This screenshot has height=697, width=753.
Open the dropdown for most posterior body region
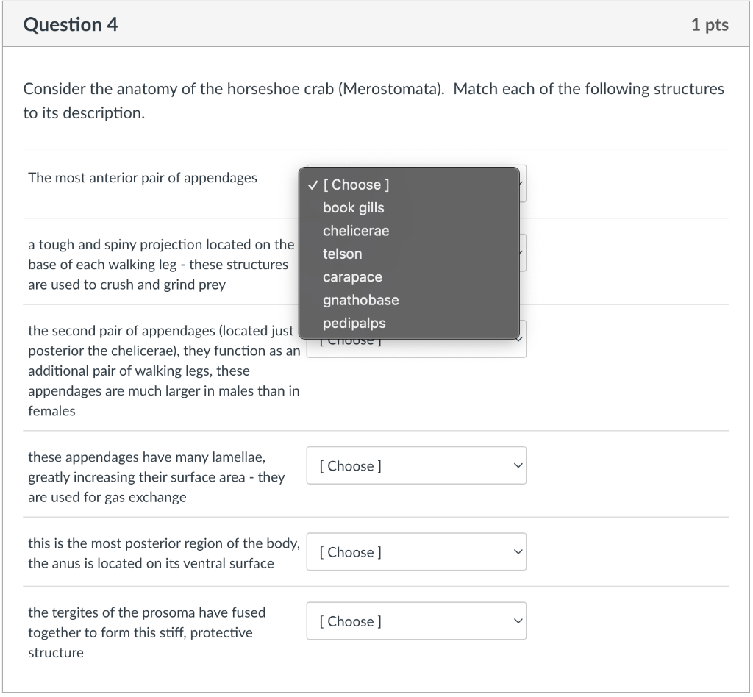click(416, 552)
